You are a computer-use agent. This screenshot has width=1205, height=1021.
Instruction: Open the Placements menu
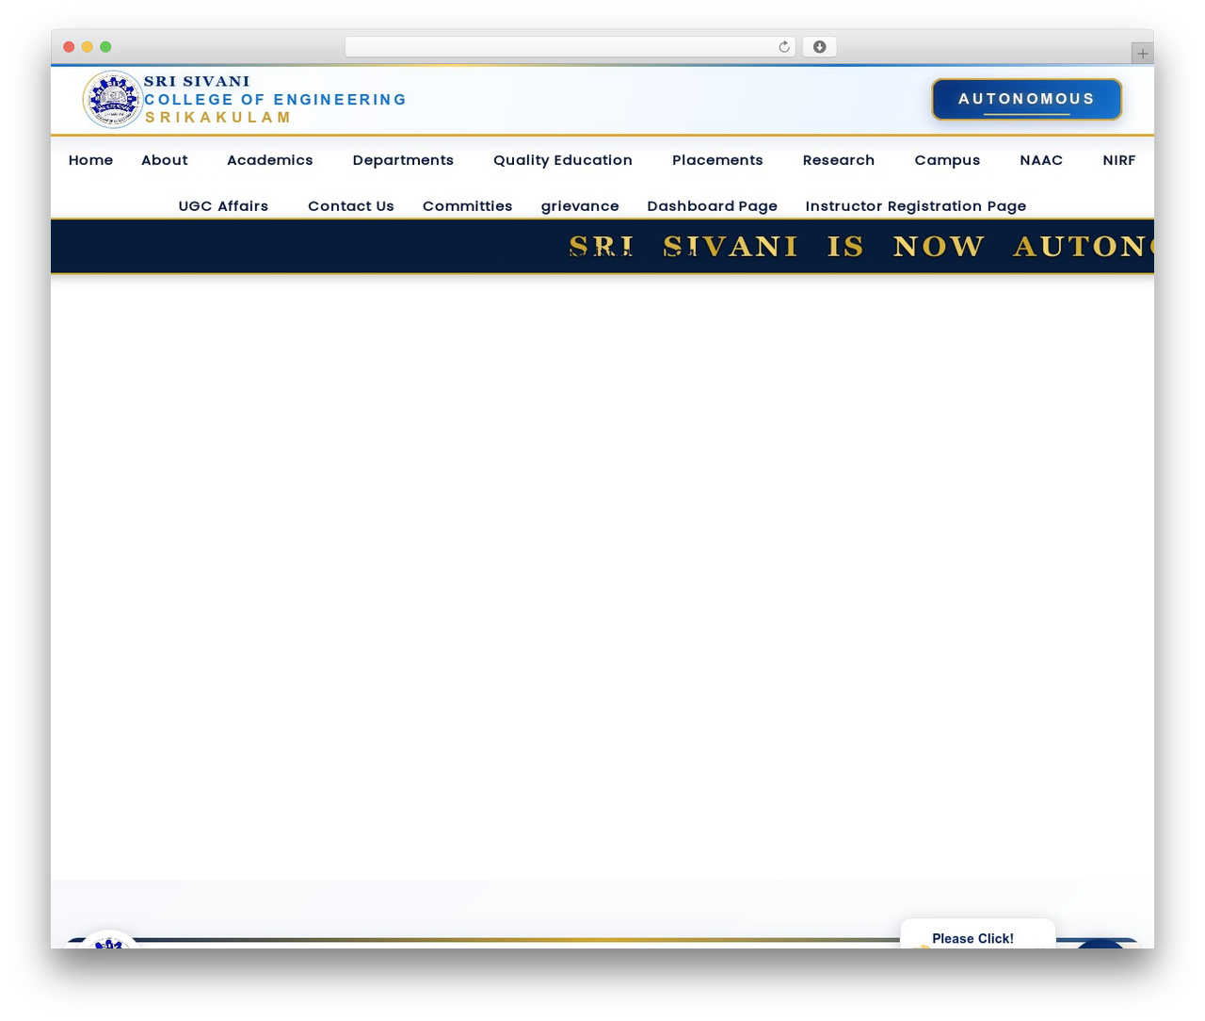(x=717, y=160)
